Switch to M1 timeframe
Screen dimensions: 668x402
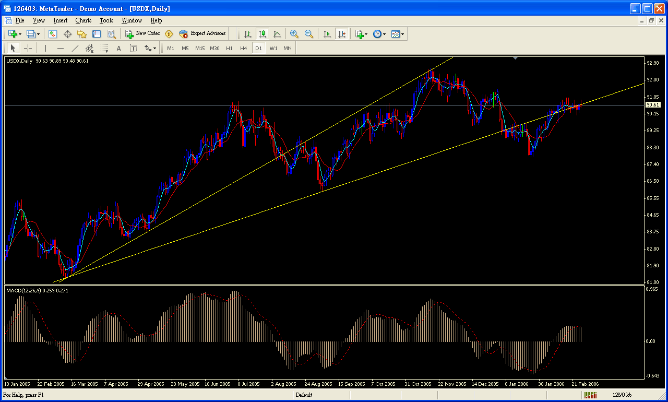click(171, 48)
